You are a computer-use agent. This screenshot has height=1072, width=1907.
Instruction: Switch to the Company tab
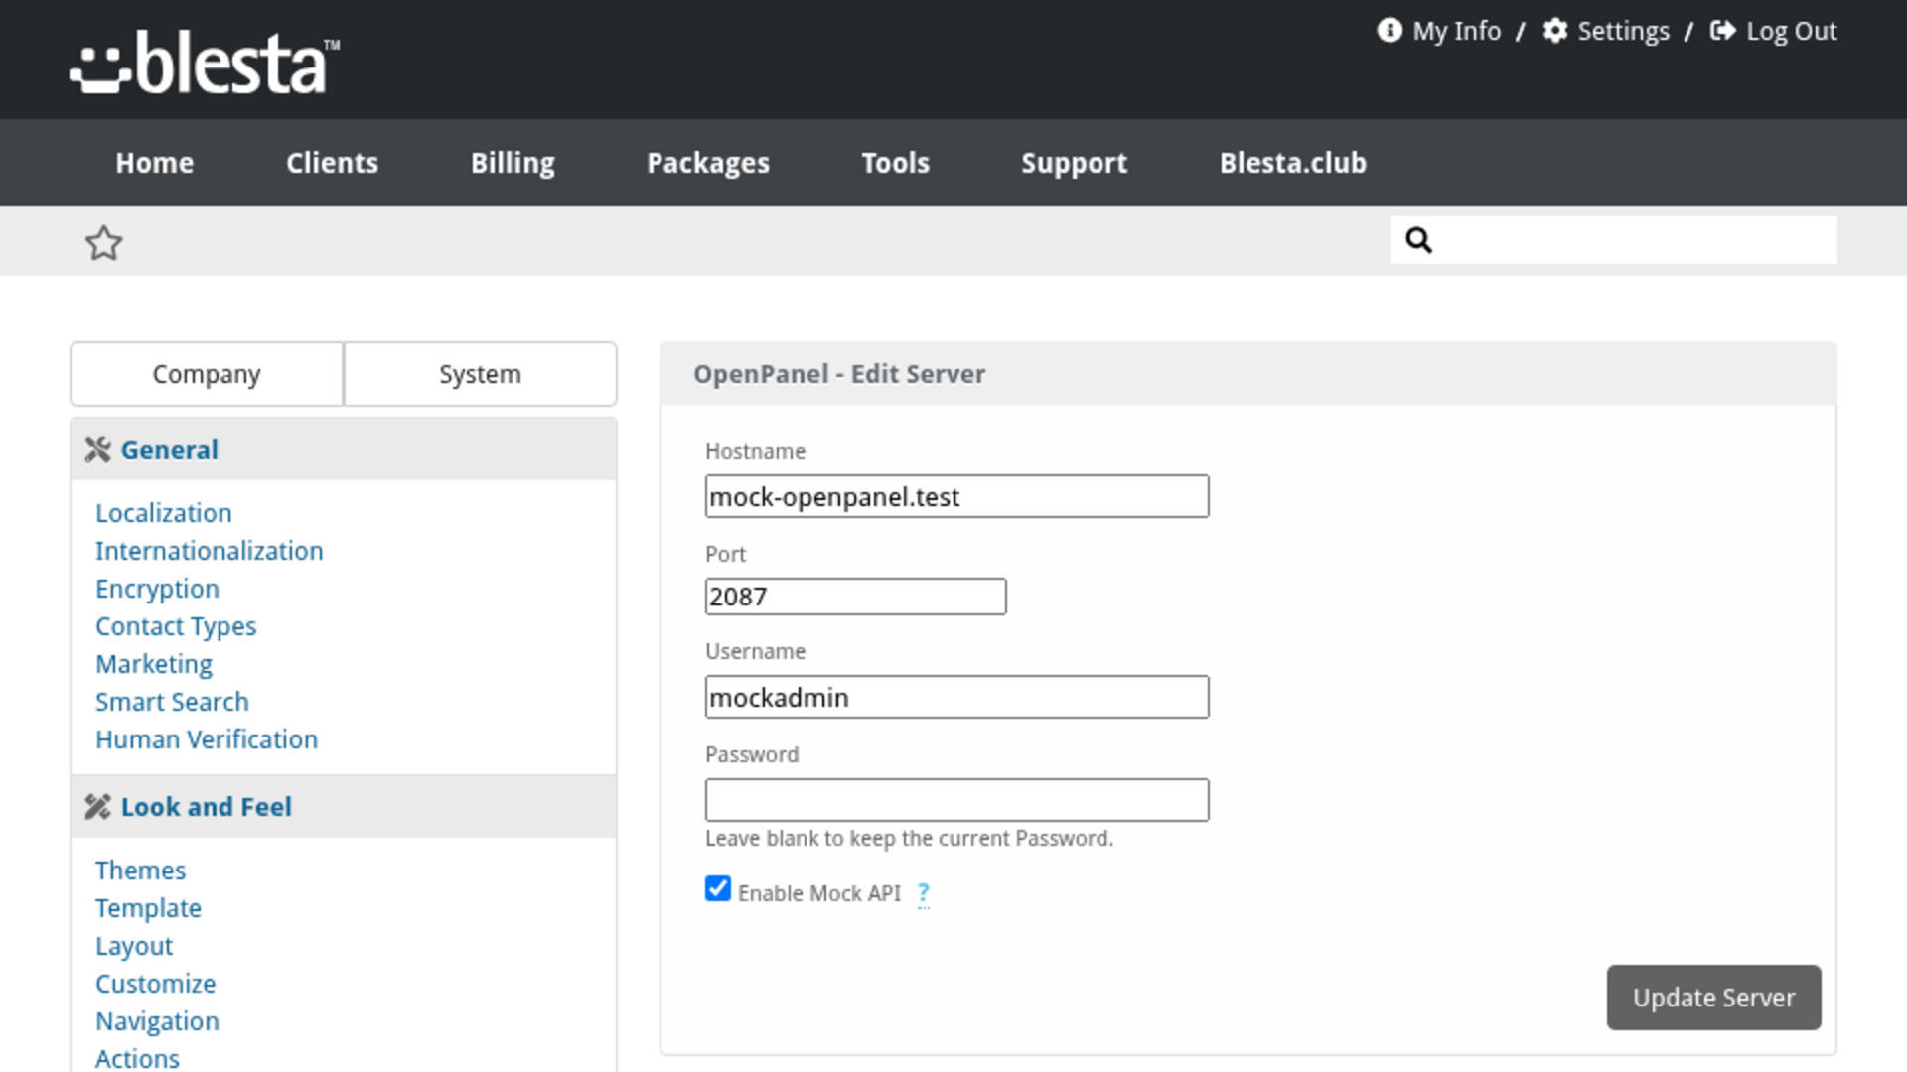(x=207, y=374)
